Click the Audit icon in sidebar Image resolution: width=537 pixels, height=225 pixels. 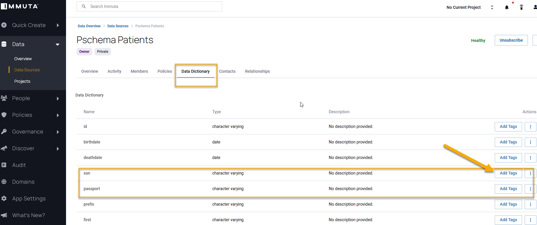pyautogui.click(x=4, y=165)
